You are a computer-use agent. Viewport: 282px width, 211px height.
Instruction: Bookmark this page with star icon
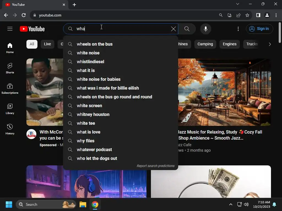pyautogui.click(x=247, y=15)
